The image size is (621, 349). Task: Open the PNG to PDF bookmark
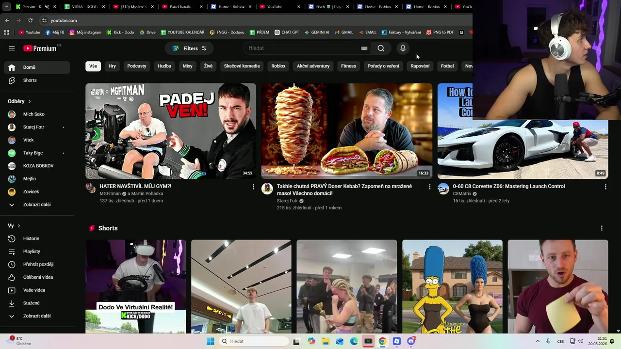pos(440,32)
